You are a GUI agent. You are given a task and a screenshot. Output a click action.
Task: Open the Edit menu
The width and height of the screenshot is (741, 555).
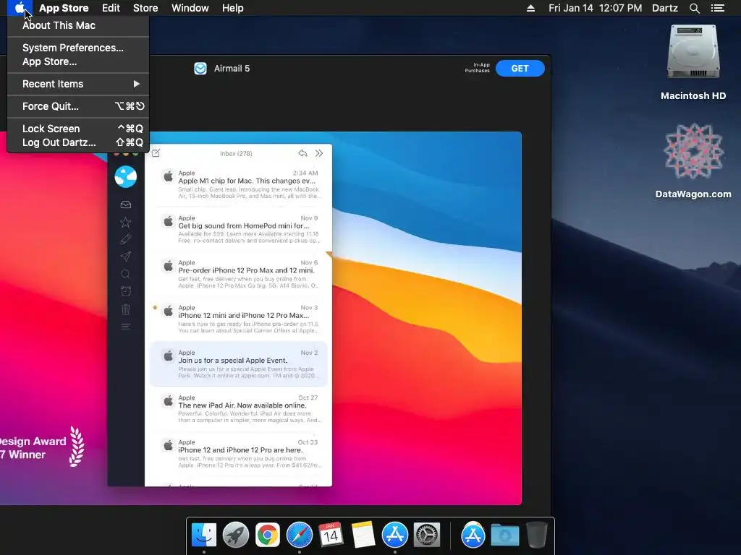[111, 8]
